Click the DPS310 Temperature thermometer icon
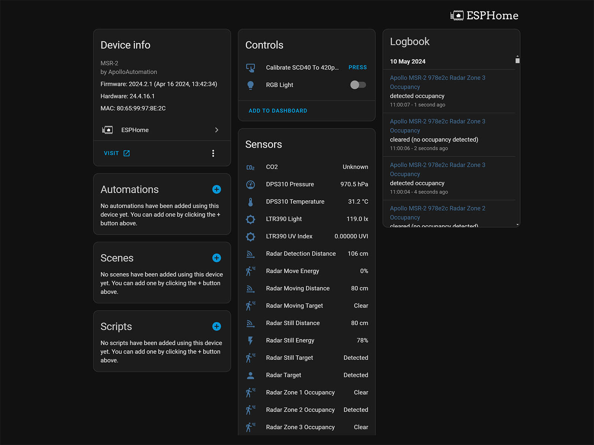This screenshot has height=445, width=594. click(251, 202)
